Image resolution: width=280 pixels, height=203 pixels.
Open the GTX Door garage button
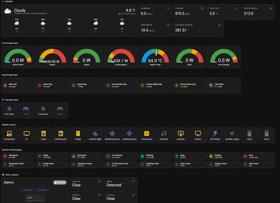tap(9, 110)
